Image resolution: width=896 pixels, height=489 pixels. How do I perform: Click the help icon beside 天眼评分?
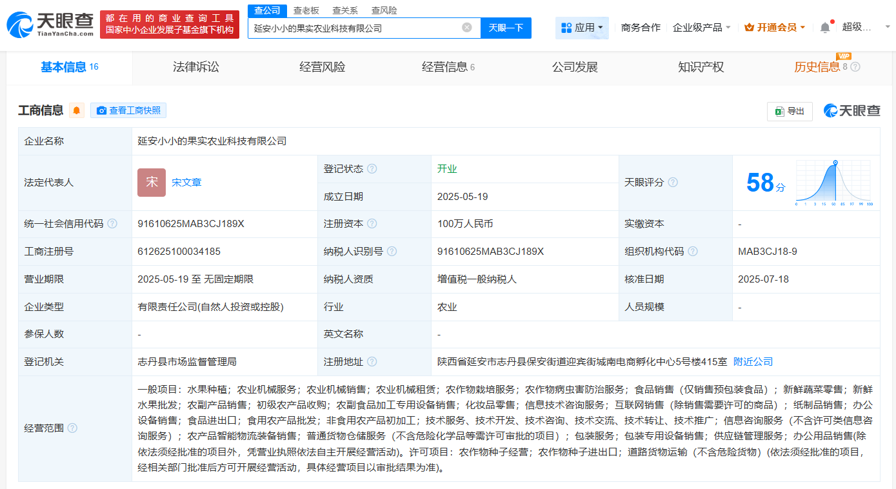click(673, 183)
